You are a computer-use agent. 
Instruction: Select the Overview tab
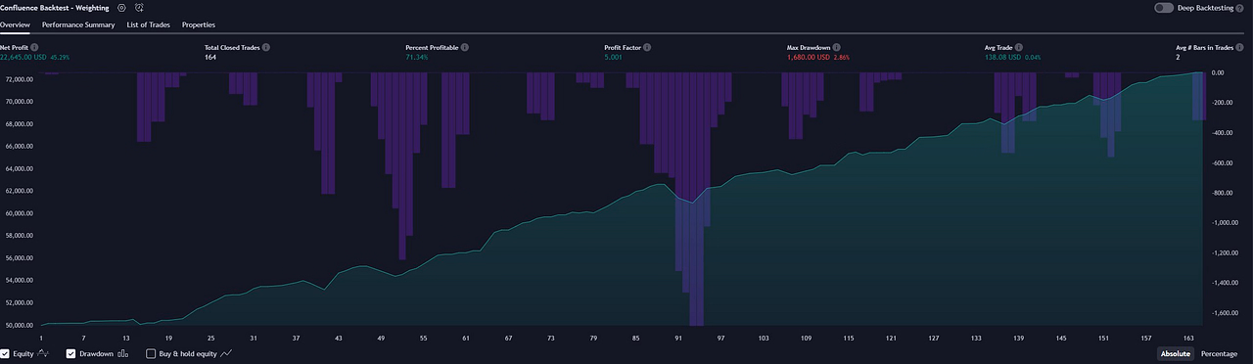[x=15, y=24]
